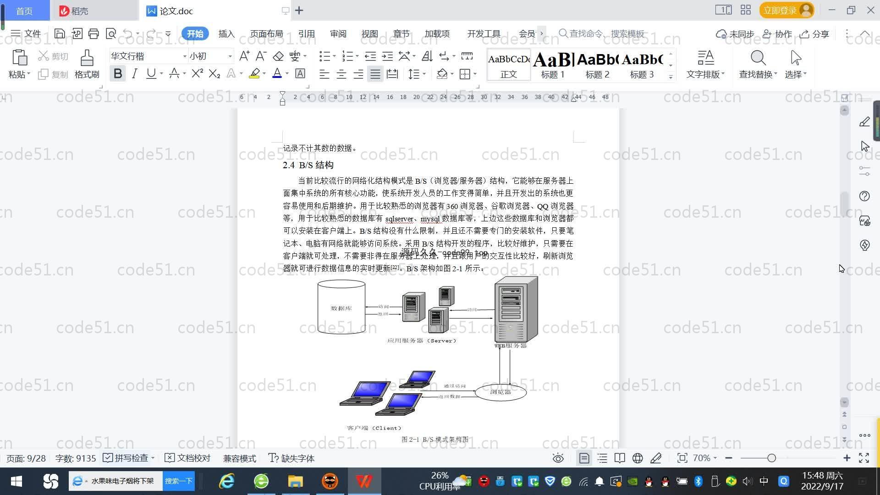Expand the Select 选择 dropdown

pyautogui.click(x=795, y=74)
